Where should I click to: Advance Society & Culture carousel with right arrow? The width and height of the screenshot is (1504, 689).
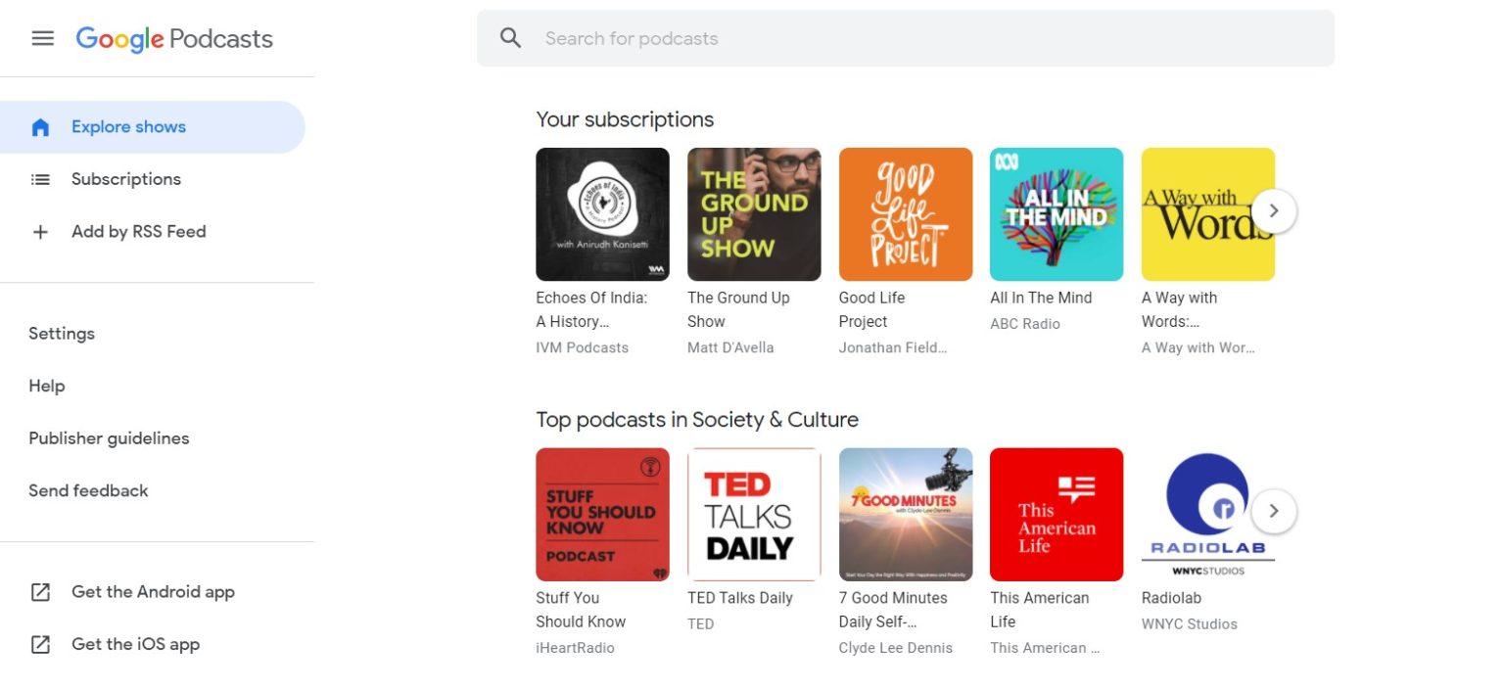pyautogui.click(x=1274, y=511)
